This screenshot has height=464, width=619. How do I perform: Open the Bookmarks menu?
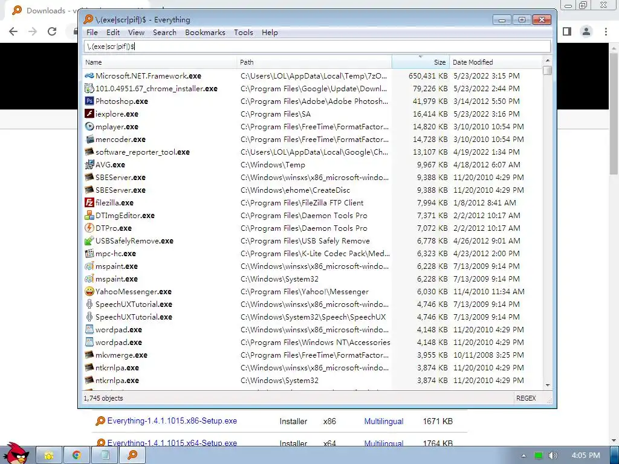(x=205, y=33)
